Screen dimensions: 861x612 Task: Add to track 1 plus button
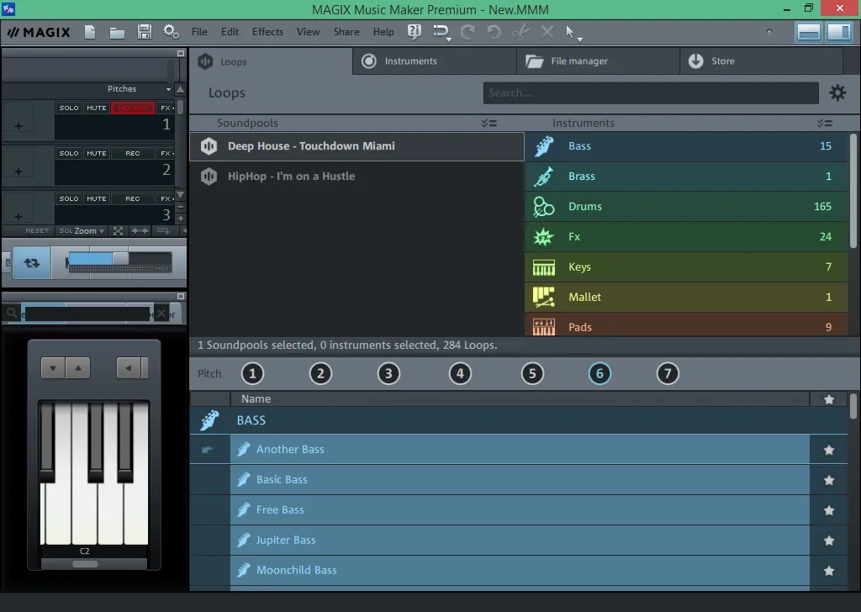[x=18, y=126]
